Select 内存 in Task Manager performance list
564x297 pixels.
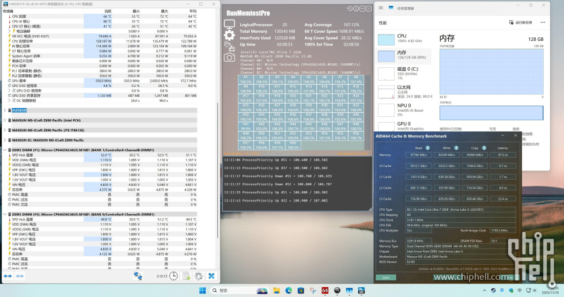coord(404,55)
